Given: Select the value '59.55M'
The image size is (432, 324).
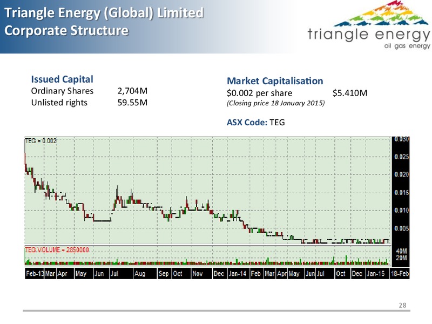Looking at the screenshot, I should [132, 103].
